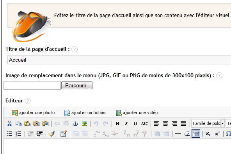This screenshot has height=154, width=231.
Task: Click help icon next to Editeur
Action: click(28, 101)
